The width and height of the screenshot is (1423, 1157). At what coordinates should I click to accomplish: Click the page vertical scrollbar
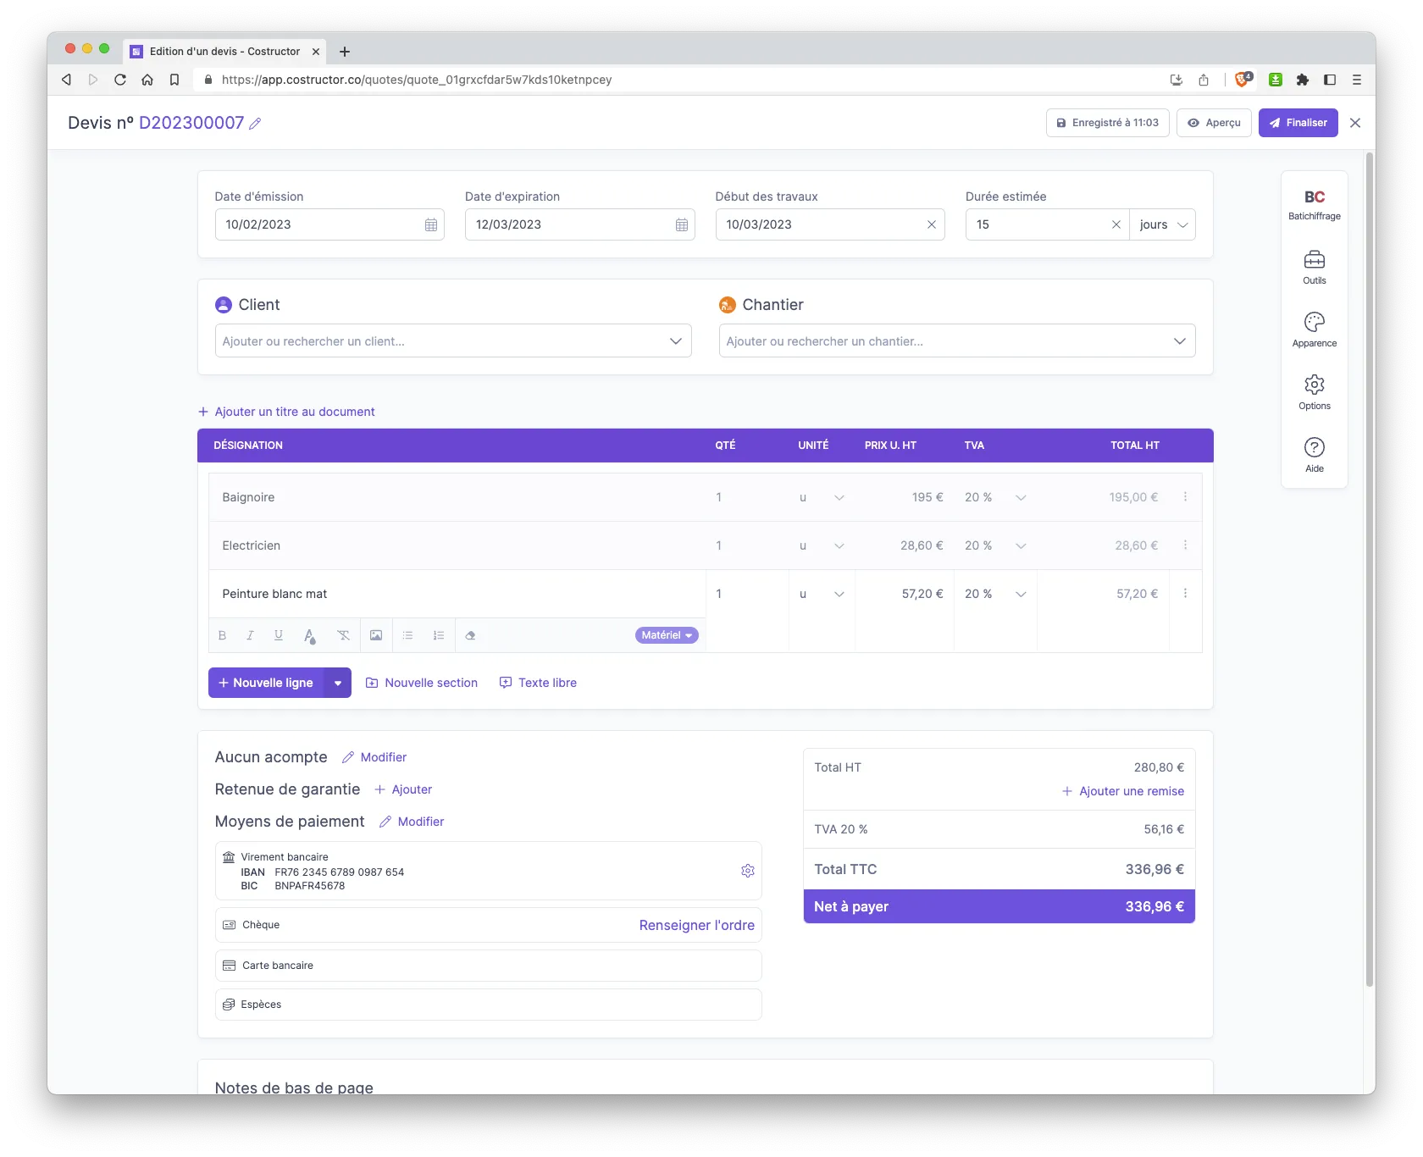pyautogui.click(x=1369, y=569)
